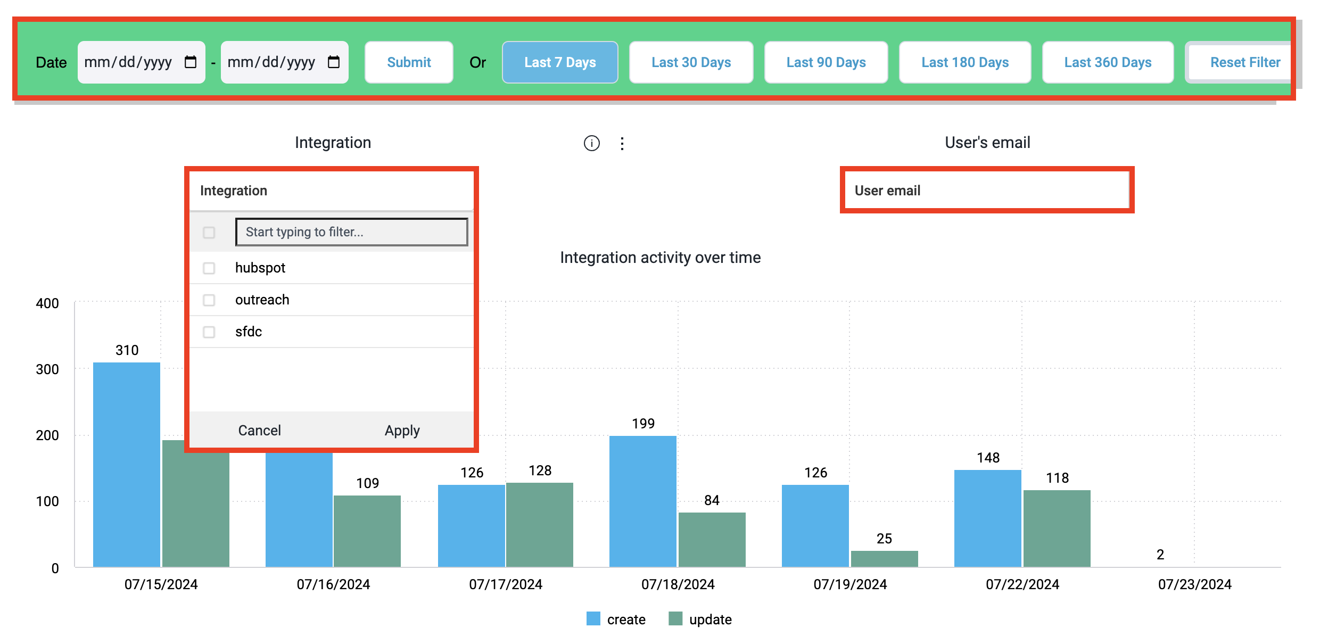This screenshot has height=644, width=1320.
Task: Click the 07/15/2024 axis label
Action: pos(161,584)
